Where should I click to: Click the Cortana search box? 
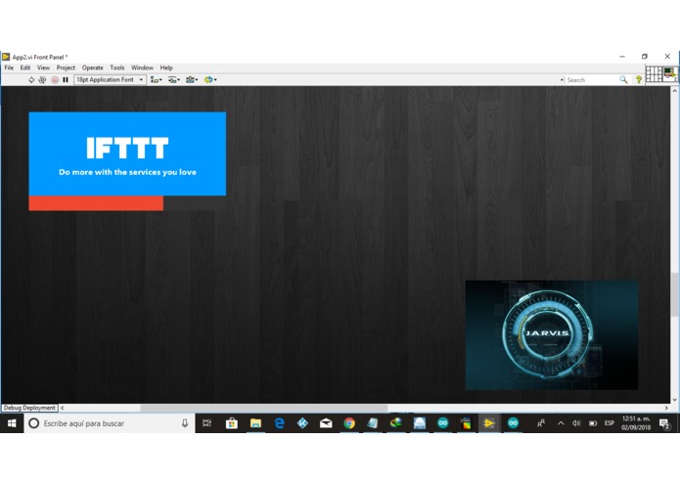coord(110,423)
